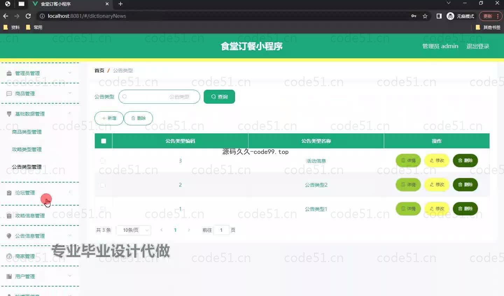Screen dimensions: 504x296
Task: Click the browser 更新 button
Action: point(490,16)
